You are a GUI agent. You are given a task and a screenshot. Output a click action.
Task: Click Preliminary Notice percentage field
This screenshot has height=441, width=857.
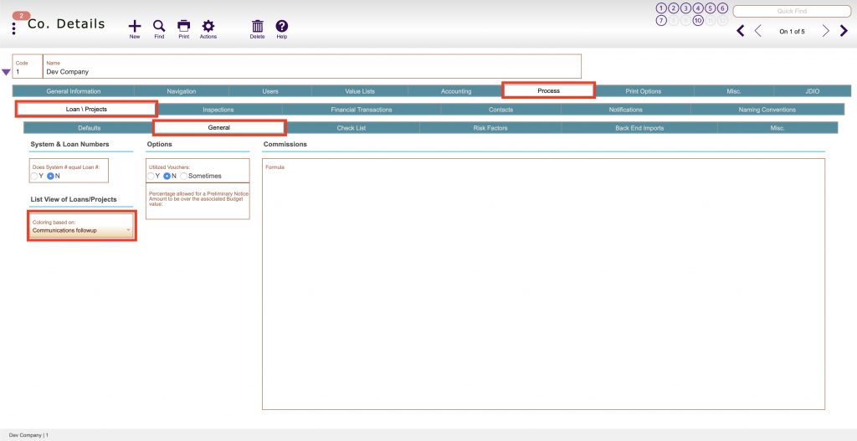198,202
